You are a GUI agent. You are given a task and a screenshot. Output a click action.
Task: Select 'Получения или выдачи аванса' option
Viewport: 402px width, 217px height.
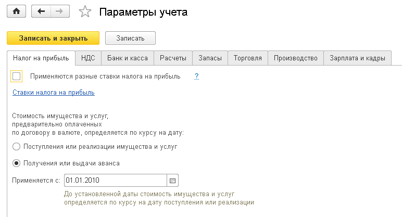coord(17,163)
